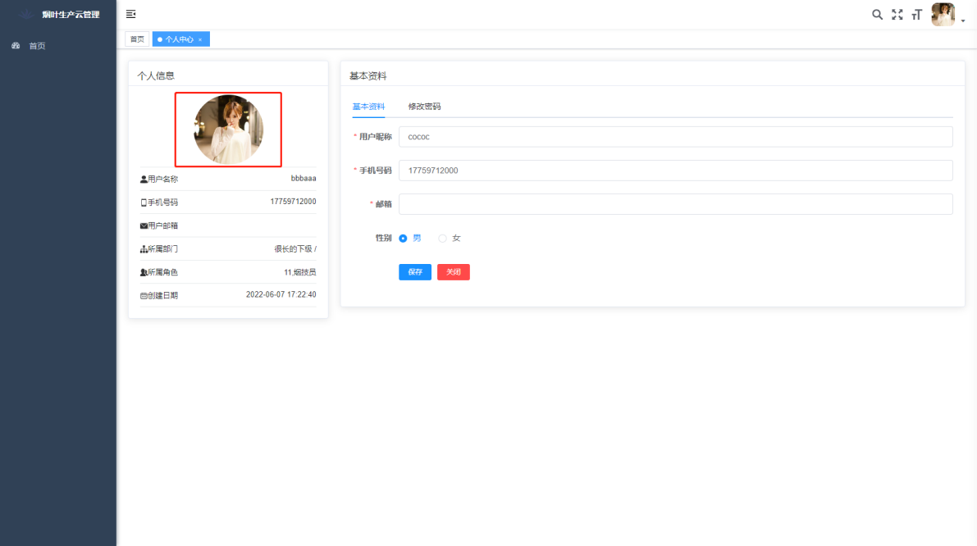
Task: Click the empty 邮箱 input field
Action: pyautogui.click(x=675, y=204)
